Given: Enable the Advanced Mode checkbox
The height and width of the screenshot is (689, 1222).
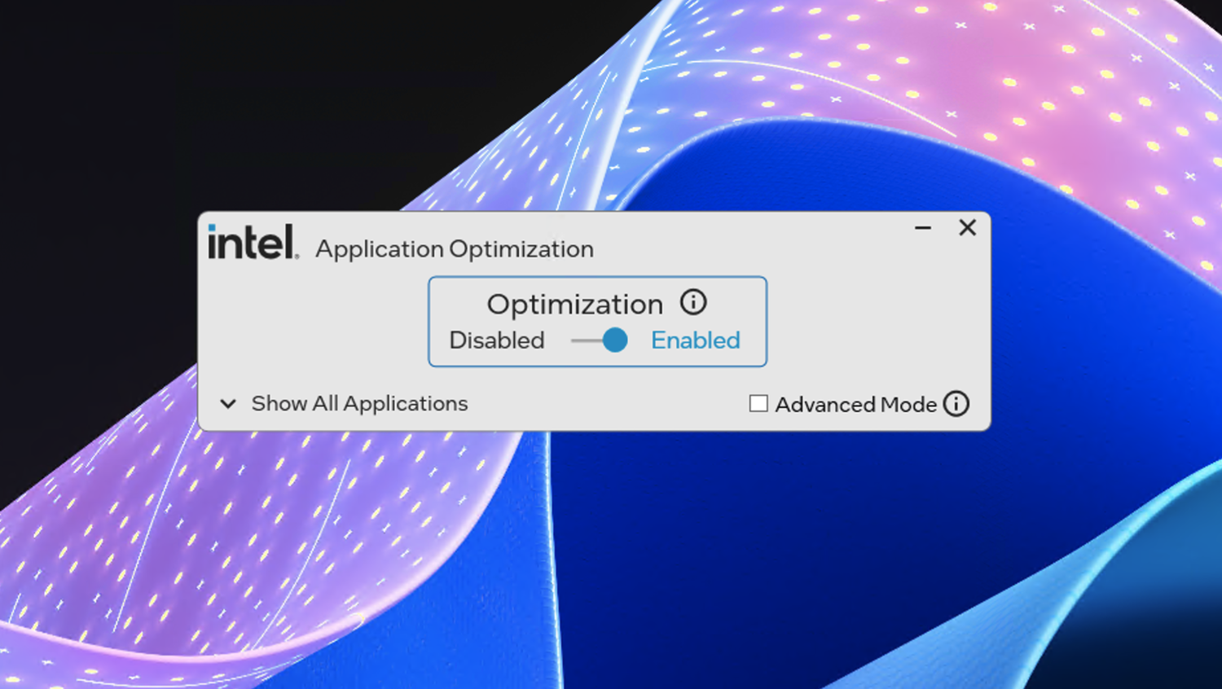Looking at the screenshot, I should (758, 403).
